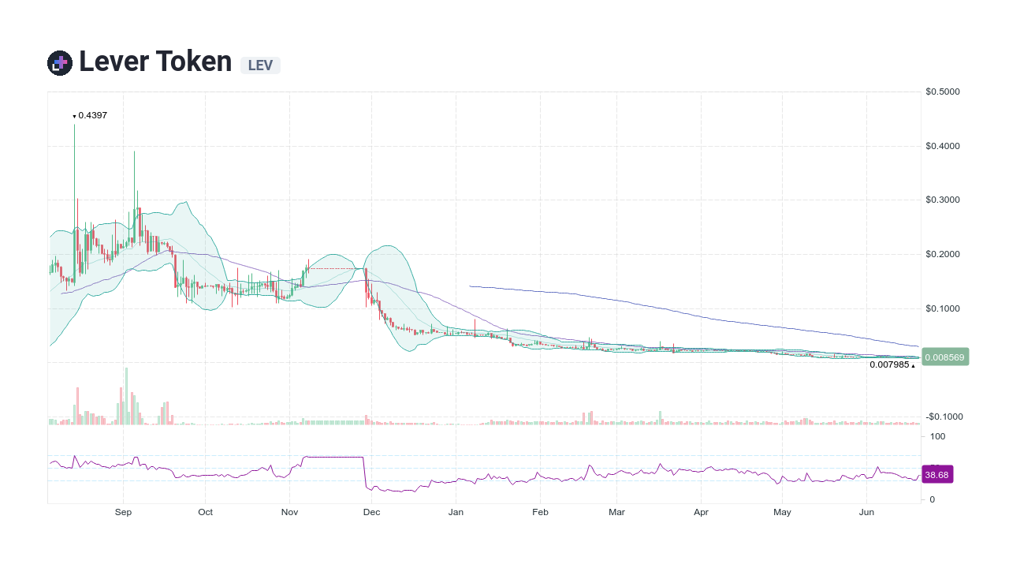Select the LEV ticker badge
This screenshot has width=1009, height=568.
260,65
